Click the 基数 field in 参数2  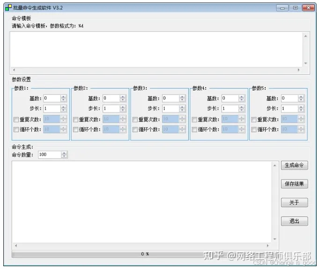pos(111,98)
